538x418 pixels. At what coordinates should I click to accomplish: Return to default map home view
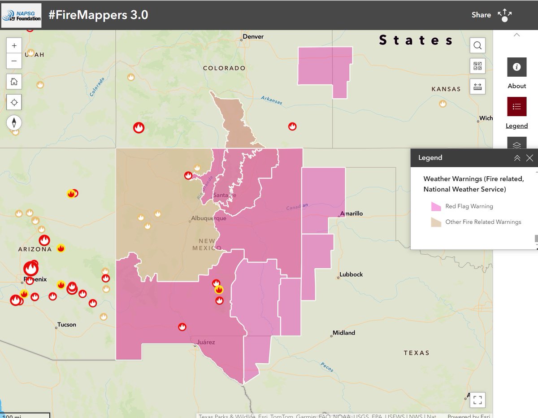pyautogui.click(x=14, y=82)
